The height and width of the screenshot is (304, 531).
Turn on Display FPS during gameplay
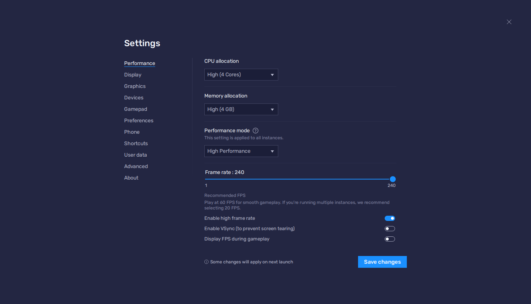pyautogui.click(x=390, y=239)
